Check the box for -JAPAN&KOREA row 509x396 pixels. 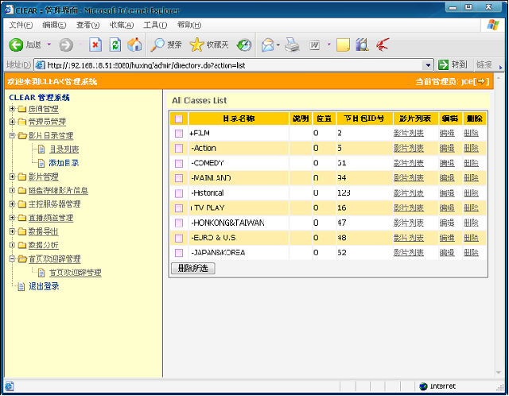coord(179,253)
